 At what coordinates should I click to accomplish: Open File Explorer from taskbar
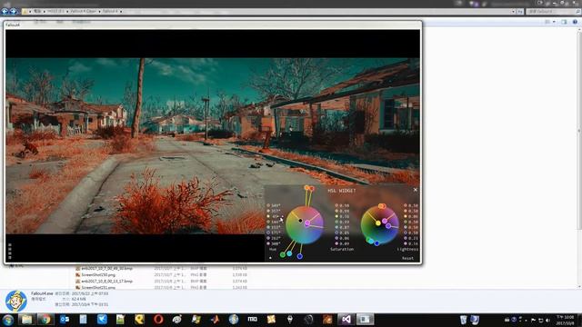pos(26,319)
